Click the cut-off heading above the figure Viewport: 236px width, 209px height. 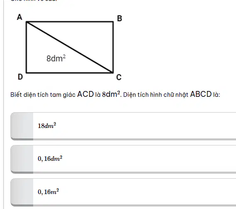34,0
